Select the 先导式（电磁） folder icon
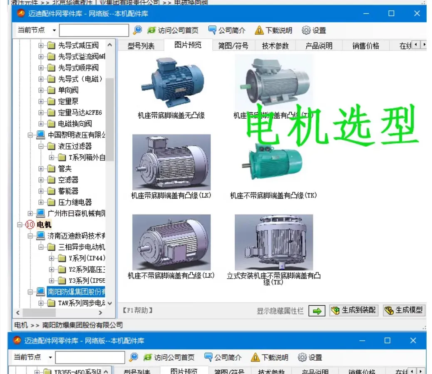 51,79
